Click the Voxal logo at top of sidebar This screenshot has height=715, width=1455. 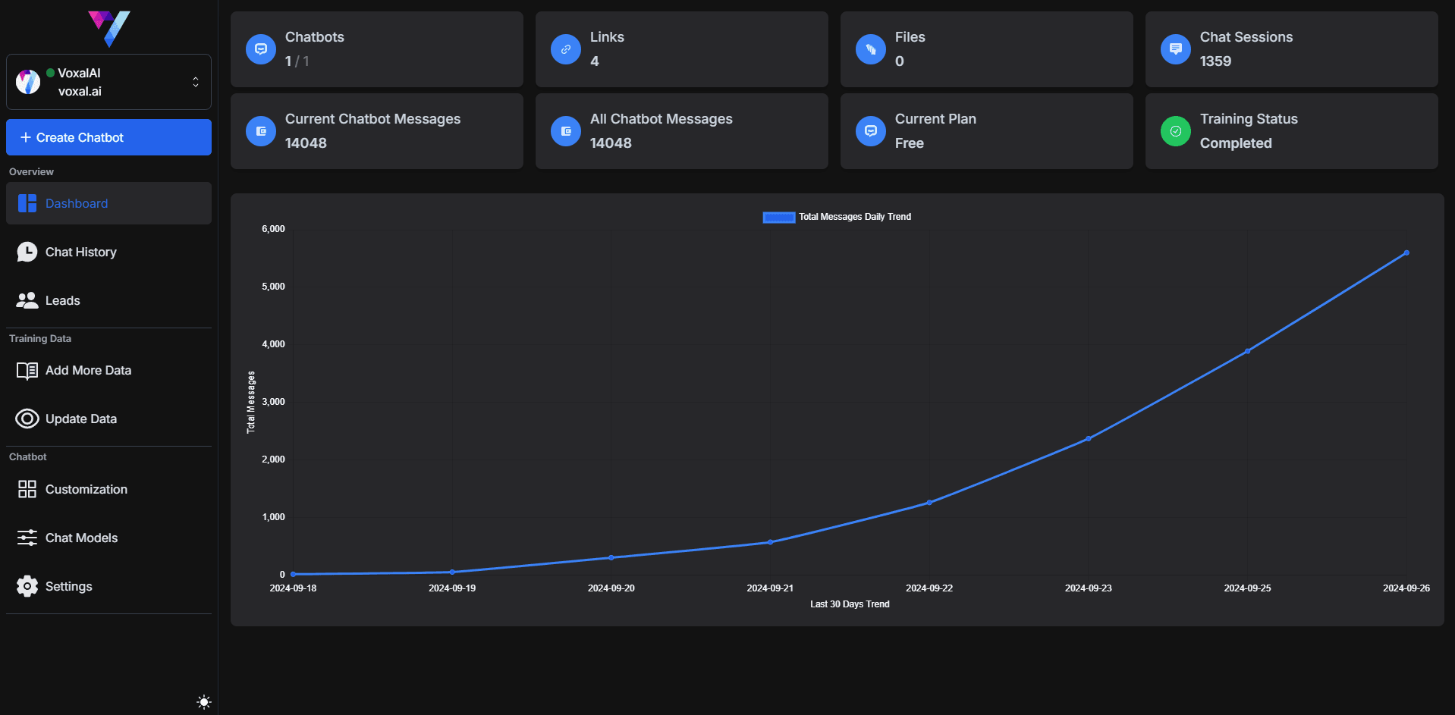coord(108,29)
